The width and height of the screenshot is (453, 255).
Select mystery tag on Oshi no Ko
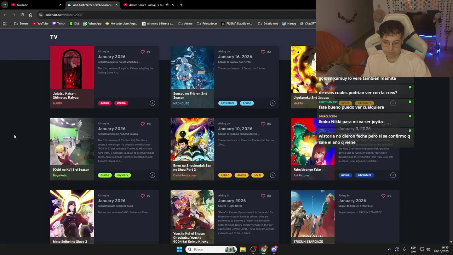(x=123, y=175)
